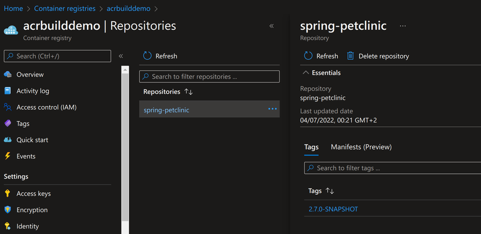Focus the Search to filter repositories field
The height and width of the screenshot is (234, 481).
click(210, 76)
